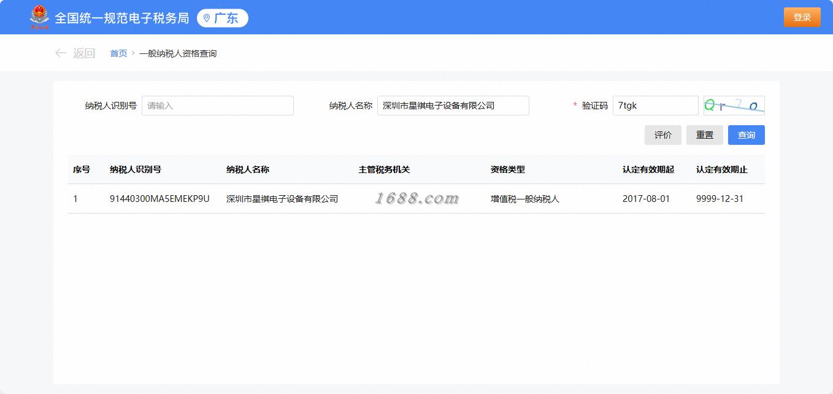Click the 登录 login button

[x=802, y=17]
